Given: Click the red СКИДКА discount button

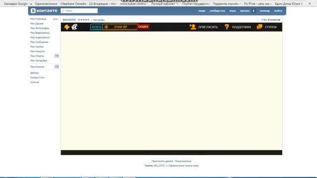Looking at the screenshot, I should [143, 27].
